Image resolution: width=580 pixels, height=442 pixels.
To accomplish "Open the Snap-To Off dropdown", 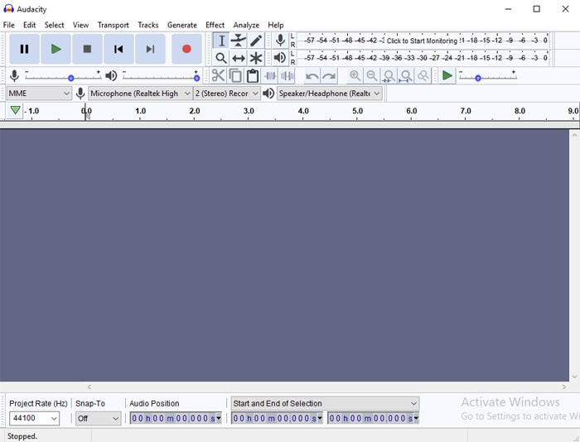I will click(98, 418).
